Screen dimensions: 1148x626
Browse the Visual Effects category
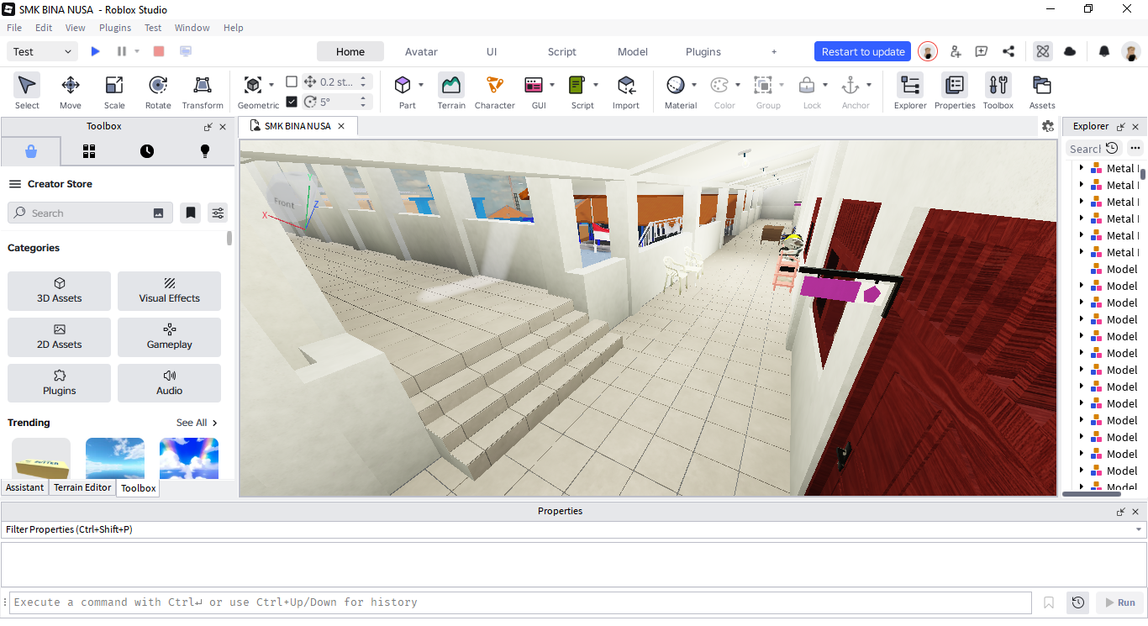(170, 291)
